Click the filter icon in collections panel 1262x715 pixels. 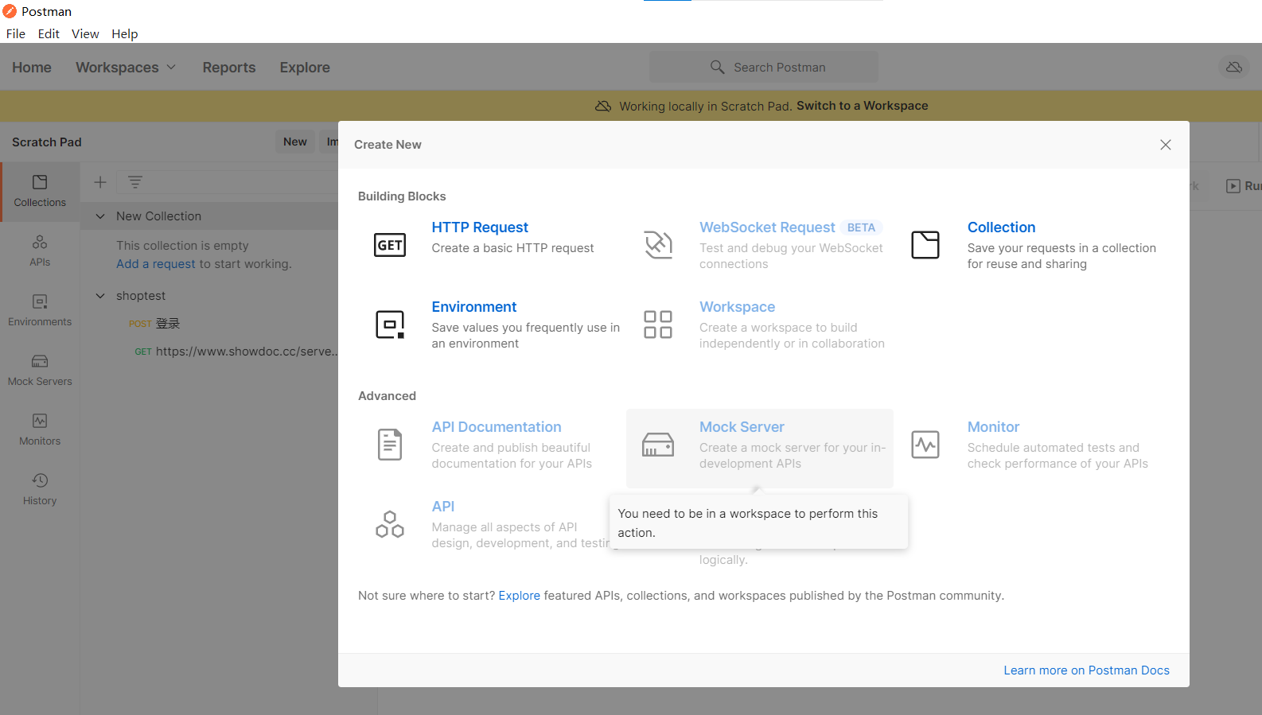[135, 182]
